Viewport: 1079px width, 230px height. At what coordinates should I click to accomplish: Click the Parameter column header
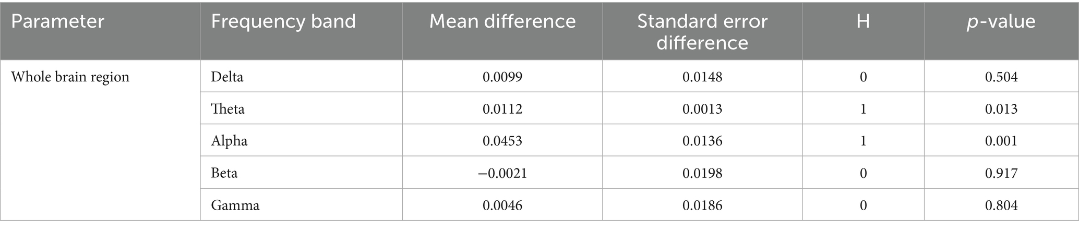point(57,21)
